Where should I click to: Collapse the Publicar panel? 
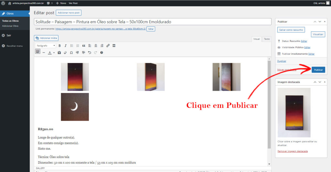[325, 22]
